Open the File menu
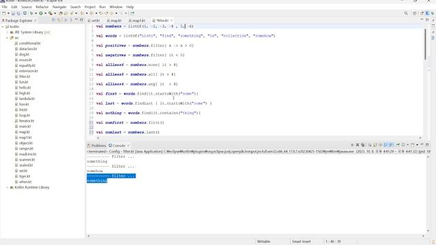Screen dimensions: 436x245 [5, 7]
